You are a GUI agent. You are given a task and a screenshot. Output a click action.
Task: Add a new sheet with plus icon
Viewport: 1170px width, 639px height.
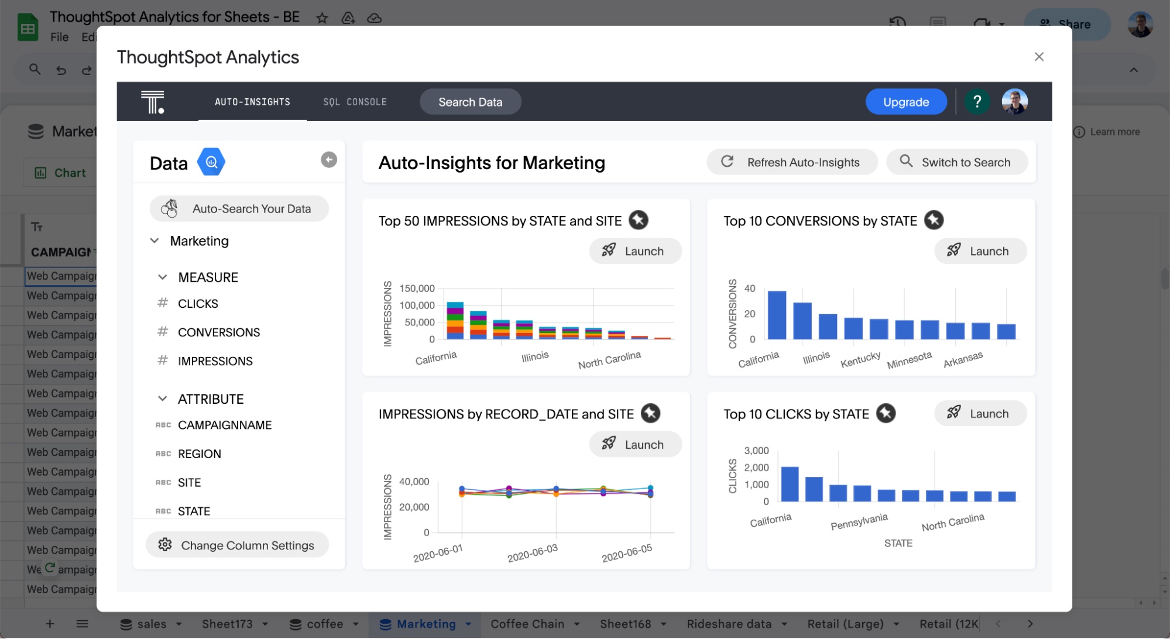click(x=50, y=624)
